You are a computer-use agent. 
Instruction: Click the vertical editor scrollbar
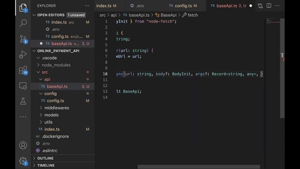click(x=282, y=68)
